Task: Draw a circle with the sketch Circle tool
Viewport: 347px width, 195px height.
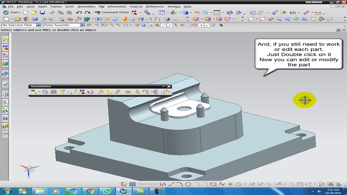Action: (x=188, y=184)
